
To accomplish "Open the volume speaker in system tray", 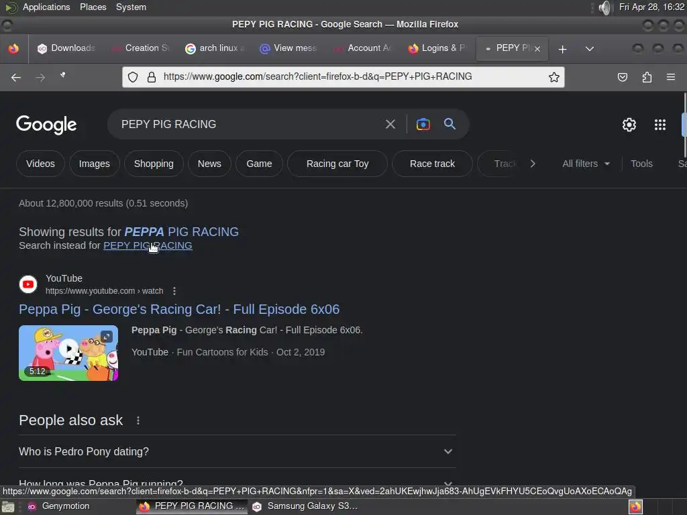I will [604, 7].
